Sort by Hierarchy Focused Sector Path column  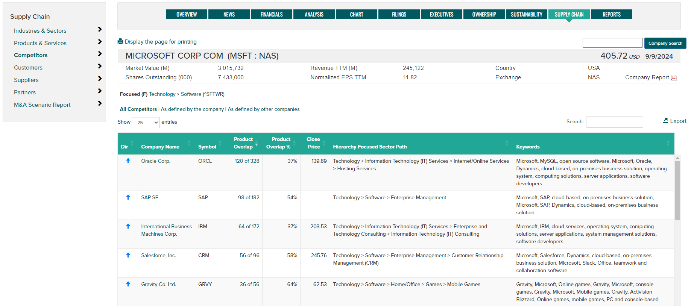pyautogui.click(x=421, y=143)
